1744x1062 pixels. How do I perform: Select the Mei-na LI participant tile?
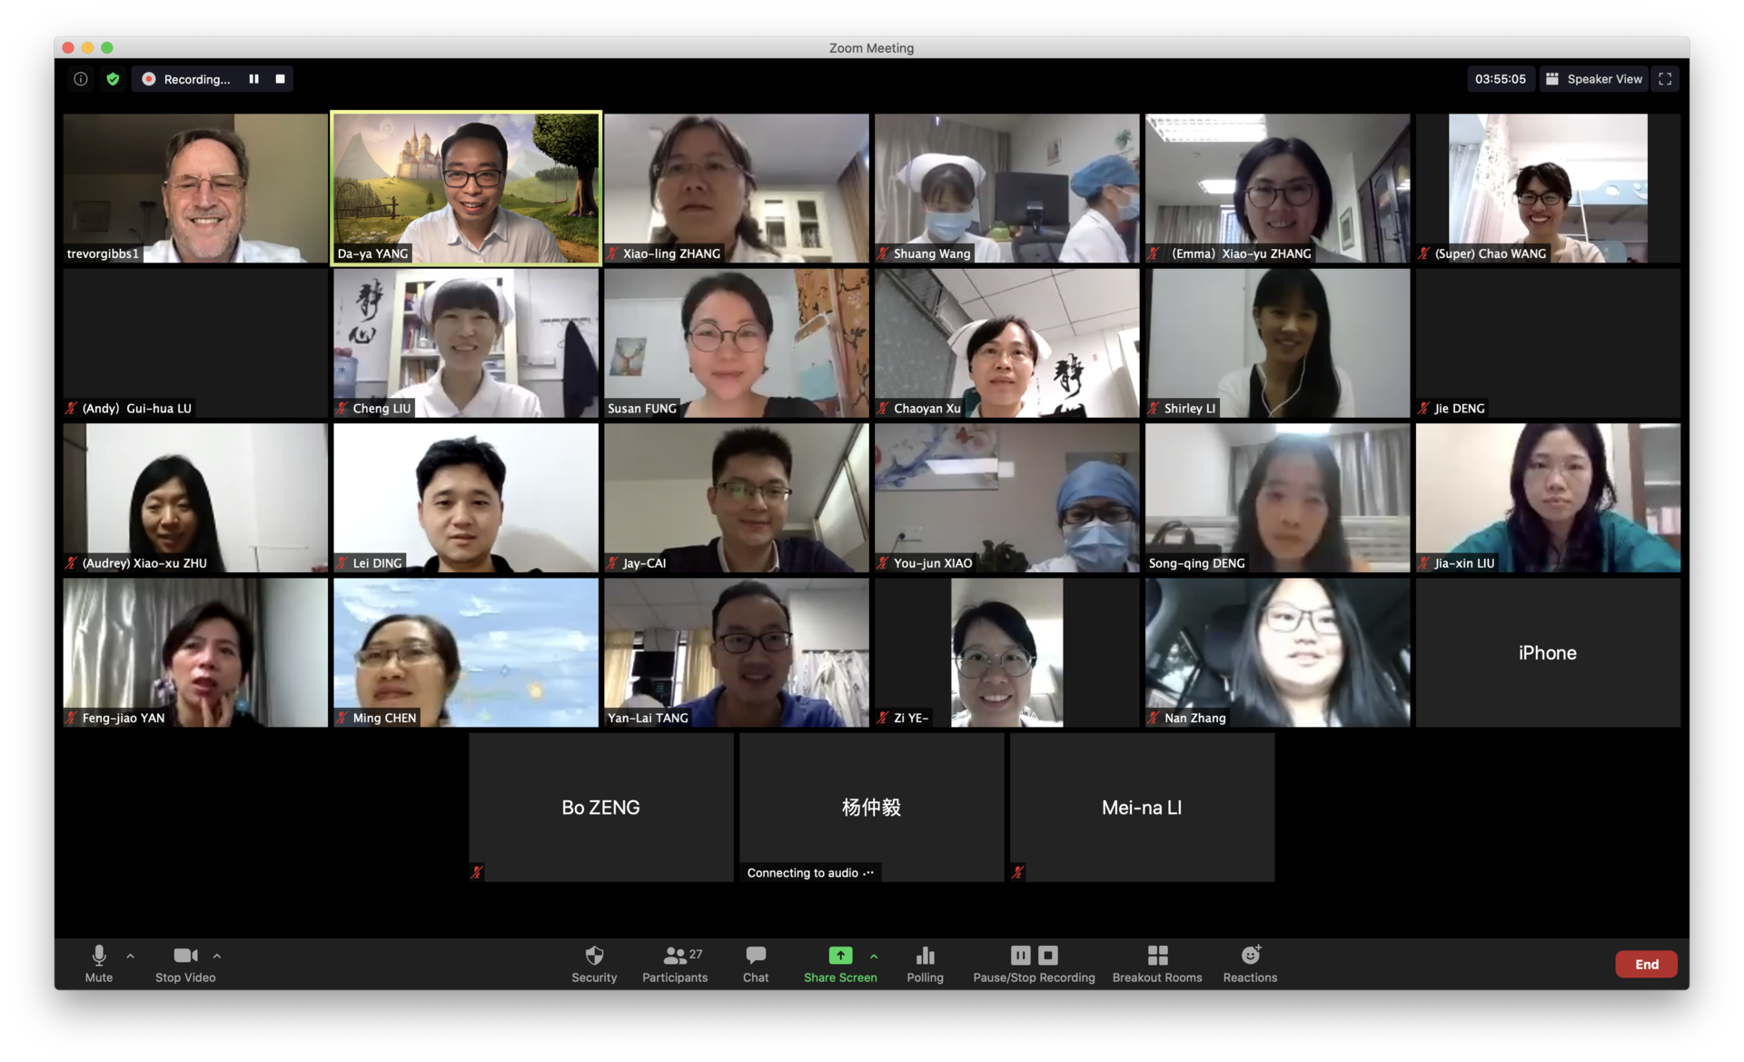point(1142,807)
